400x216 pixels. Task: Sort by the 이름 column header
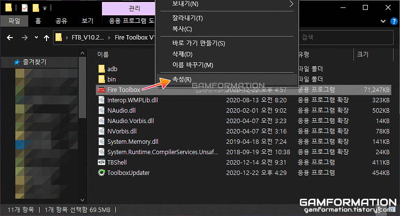click(103, 54)
